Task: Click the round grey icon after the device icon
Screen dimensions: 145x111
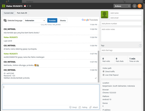Action: pyautogui.click(x=30, y=6)
